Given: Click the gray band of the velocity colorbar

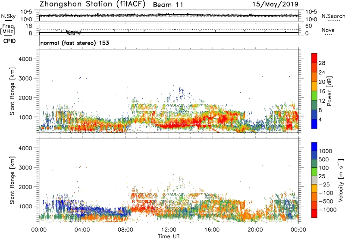Looking at the screenshot, I should click(314, 180).
